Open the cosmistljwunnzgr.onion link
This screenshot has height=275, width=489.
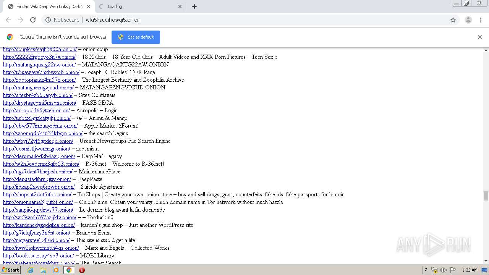(37, 149)
